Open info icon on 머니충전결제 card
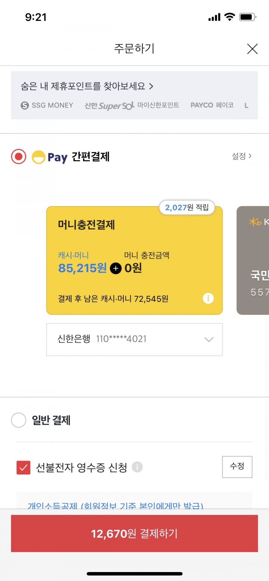 pos(208,298)
